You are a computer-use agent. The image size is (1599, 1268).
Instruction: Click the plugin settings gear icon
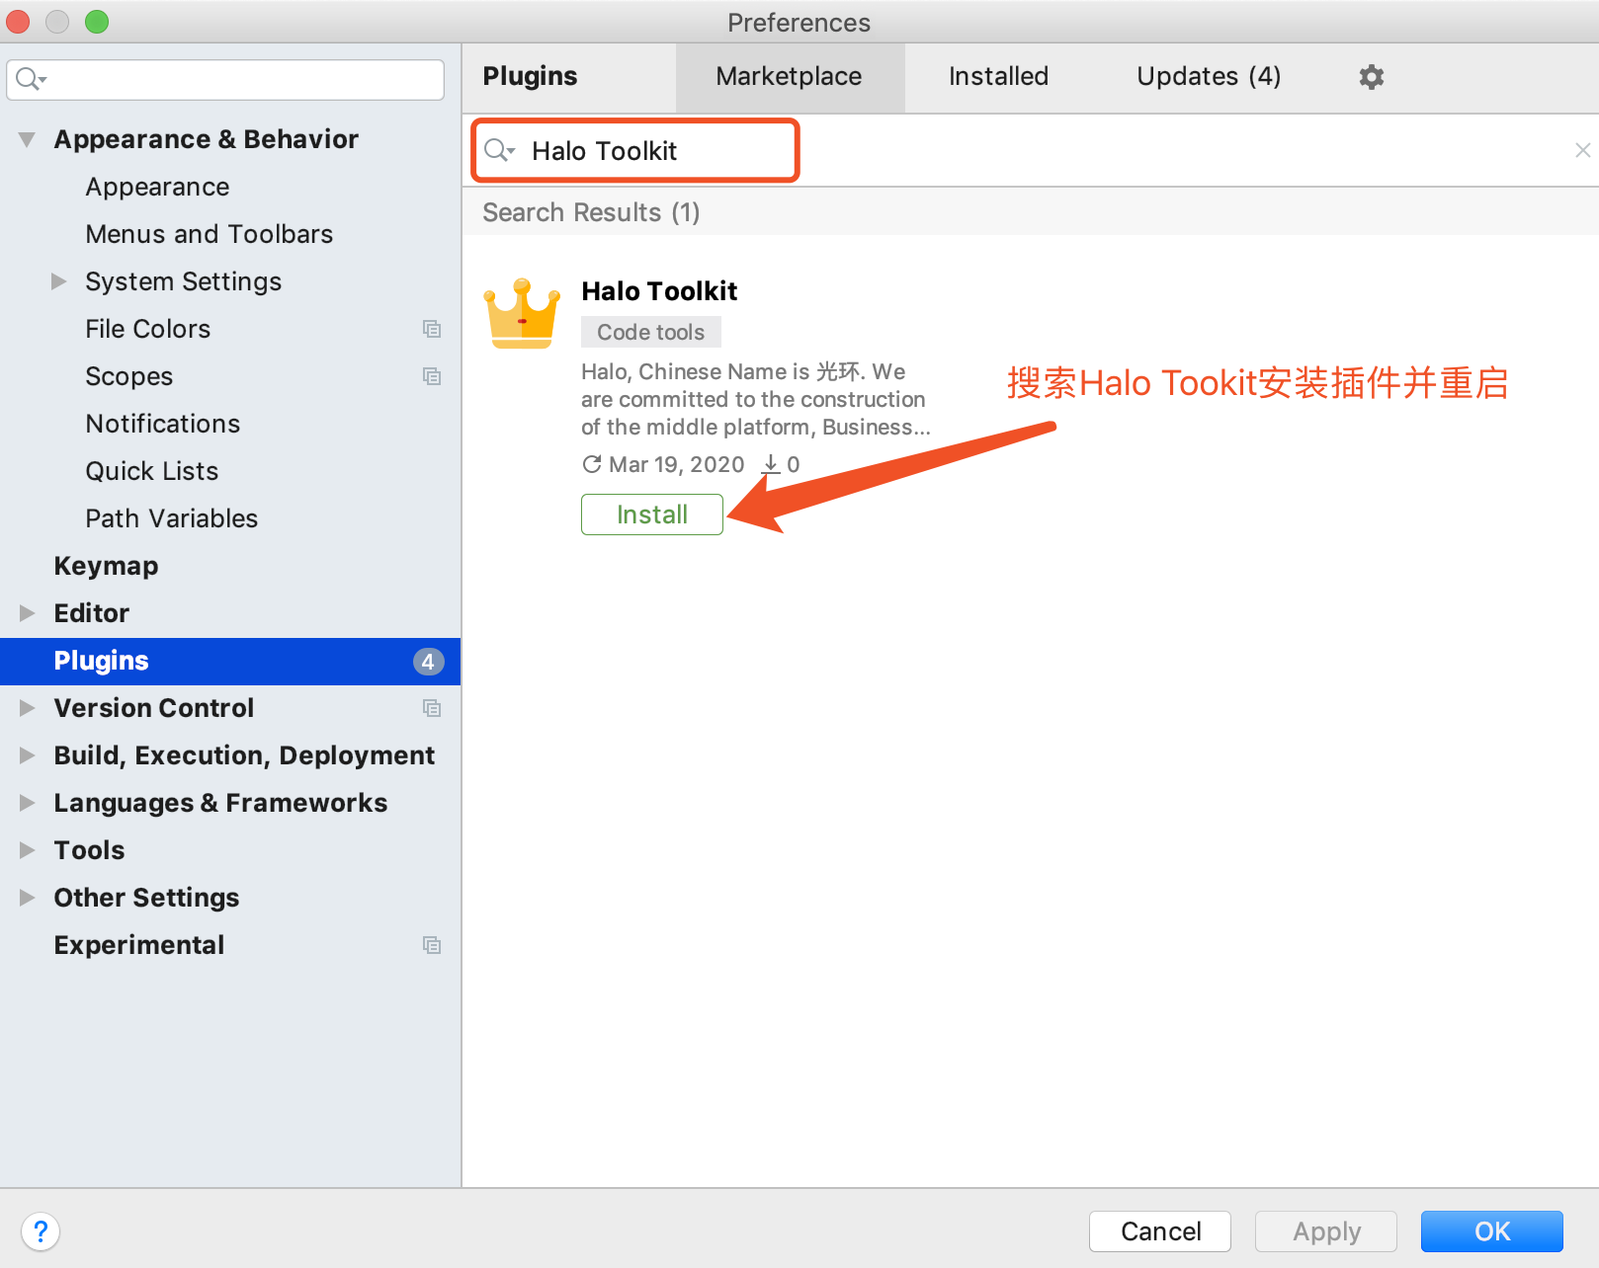(x=1371, y=77)
